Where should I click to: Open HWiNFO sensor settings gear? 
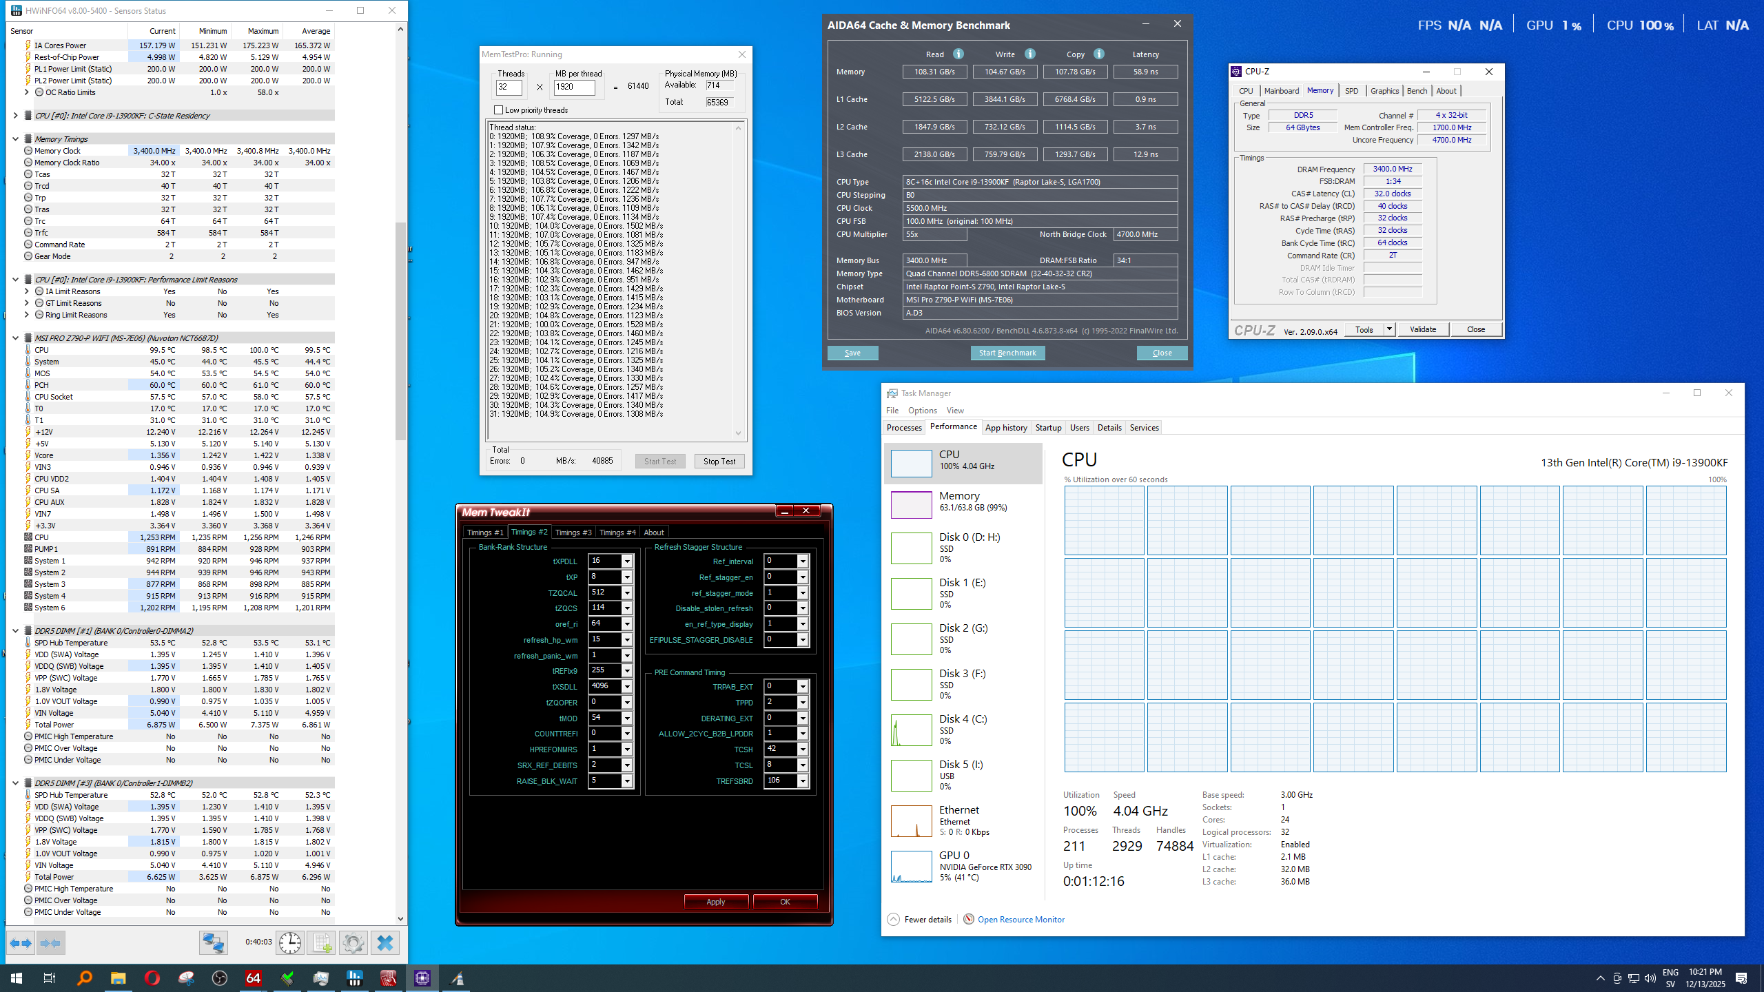pyautogui.click(x=353, y=942)
